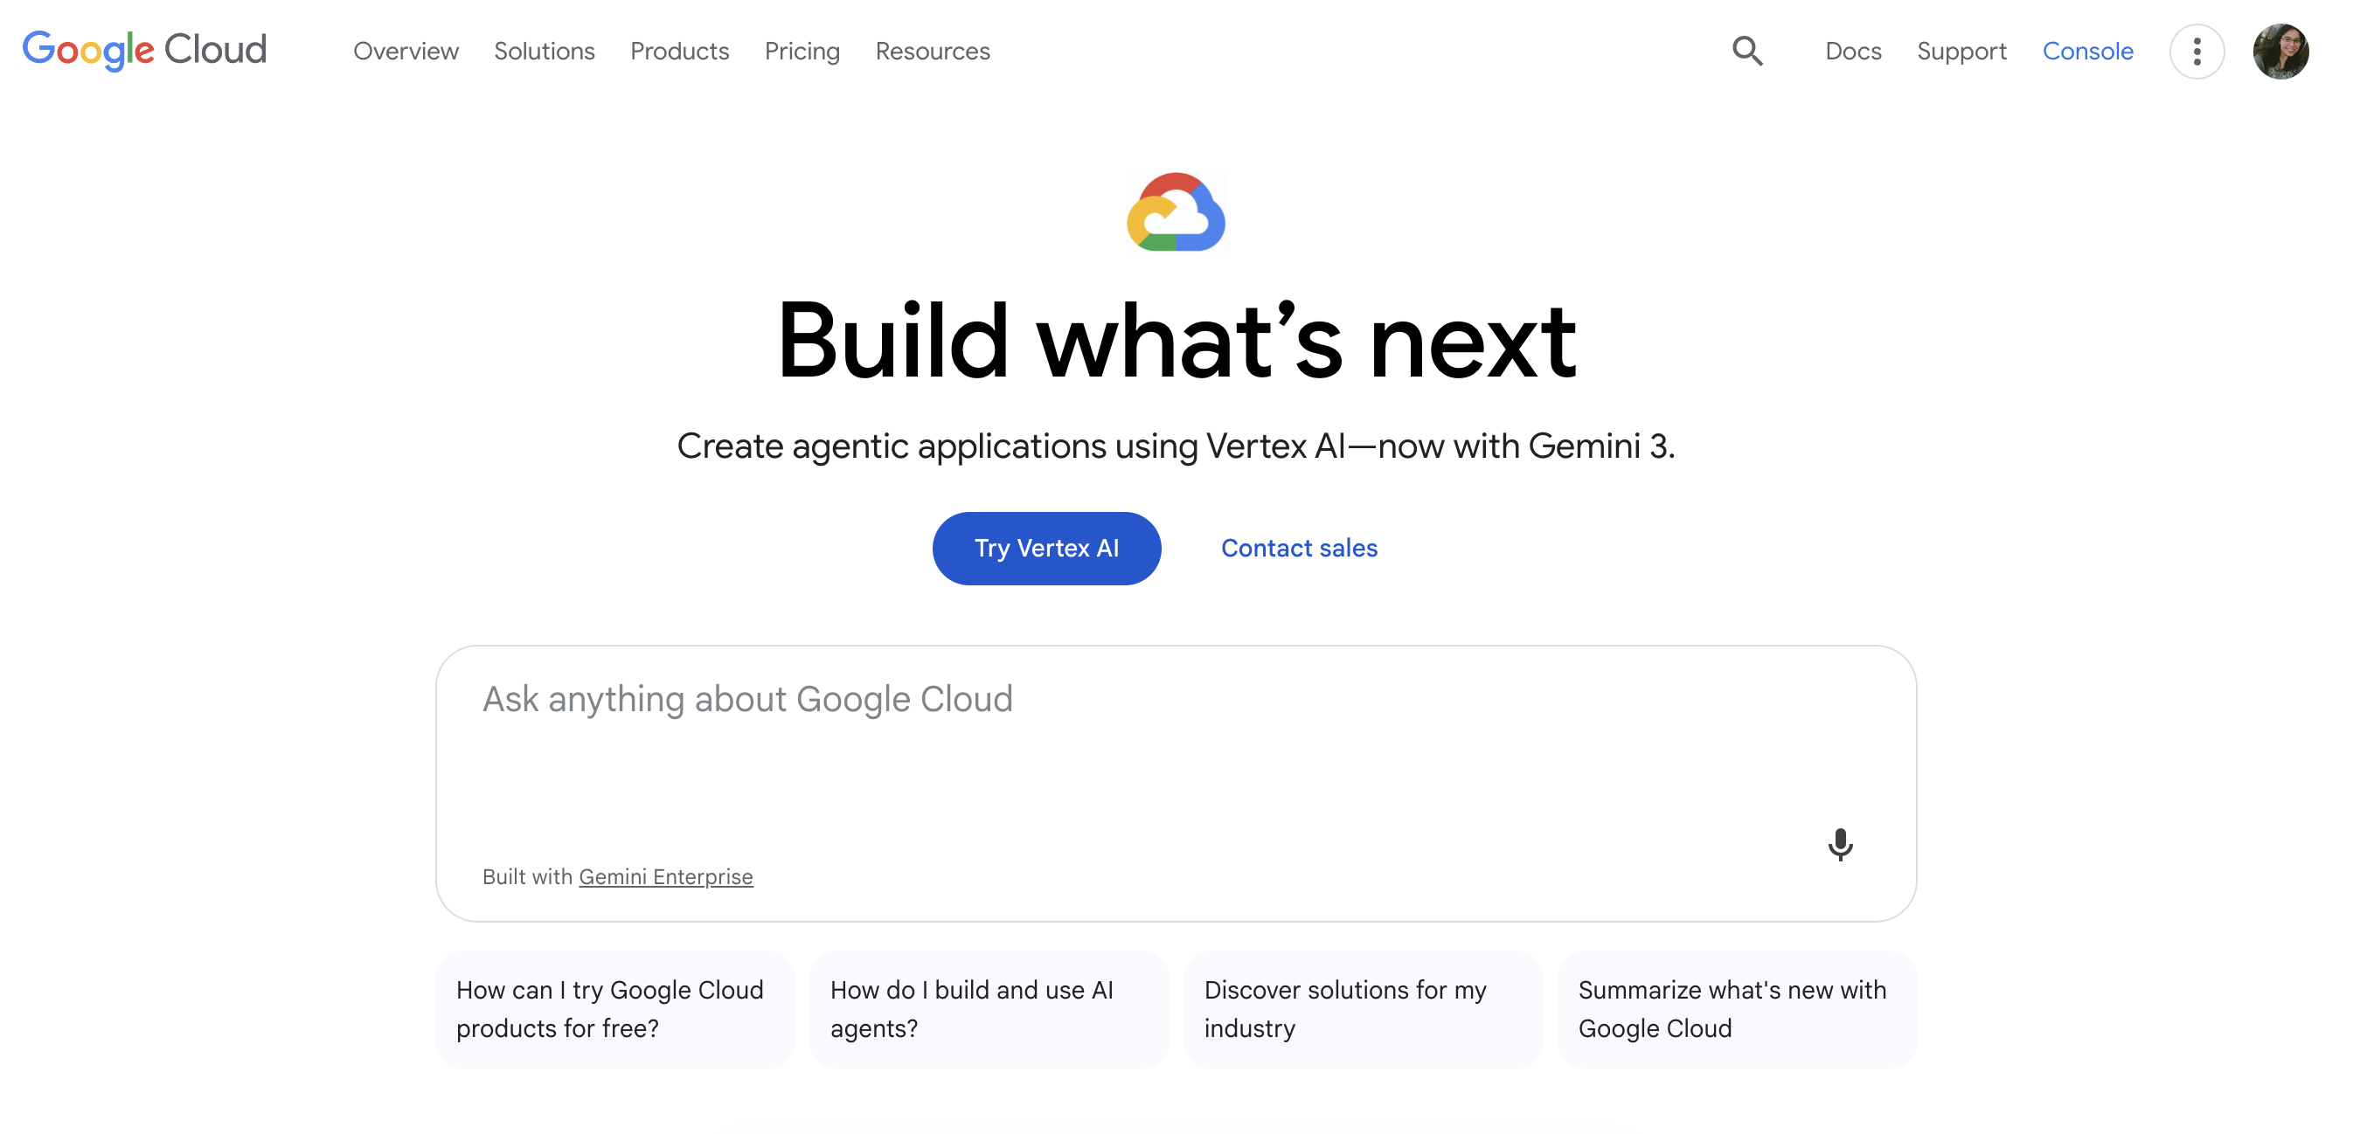Click the Google Cloud logo

tap(144, 50)
